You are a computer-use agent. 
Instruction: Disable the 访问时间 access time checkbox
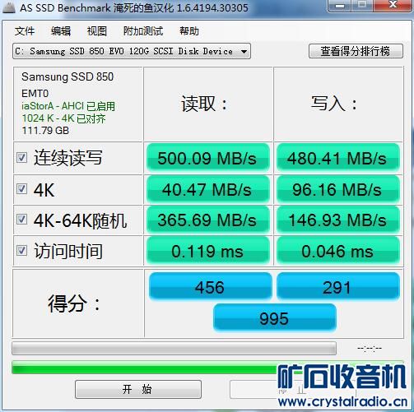[x=21, y=250]
